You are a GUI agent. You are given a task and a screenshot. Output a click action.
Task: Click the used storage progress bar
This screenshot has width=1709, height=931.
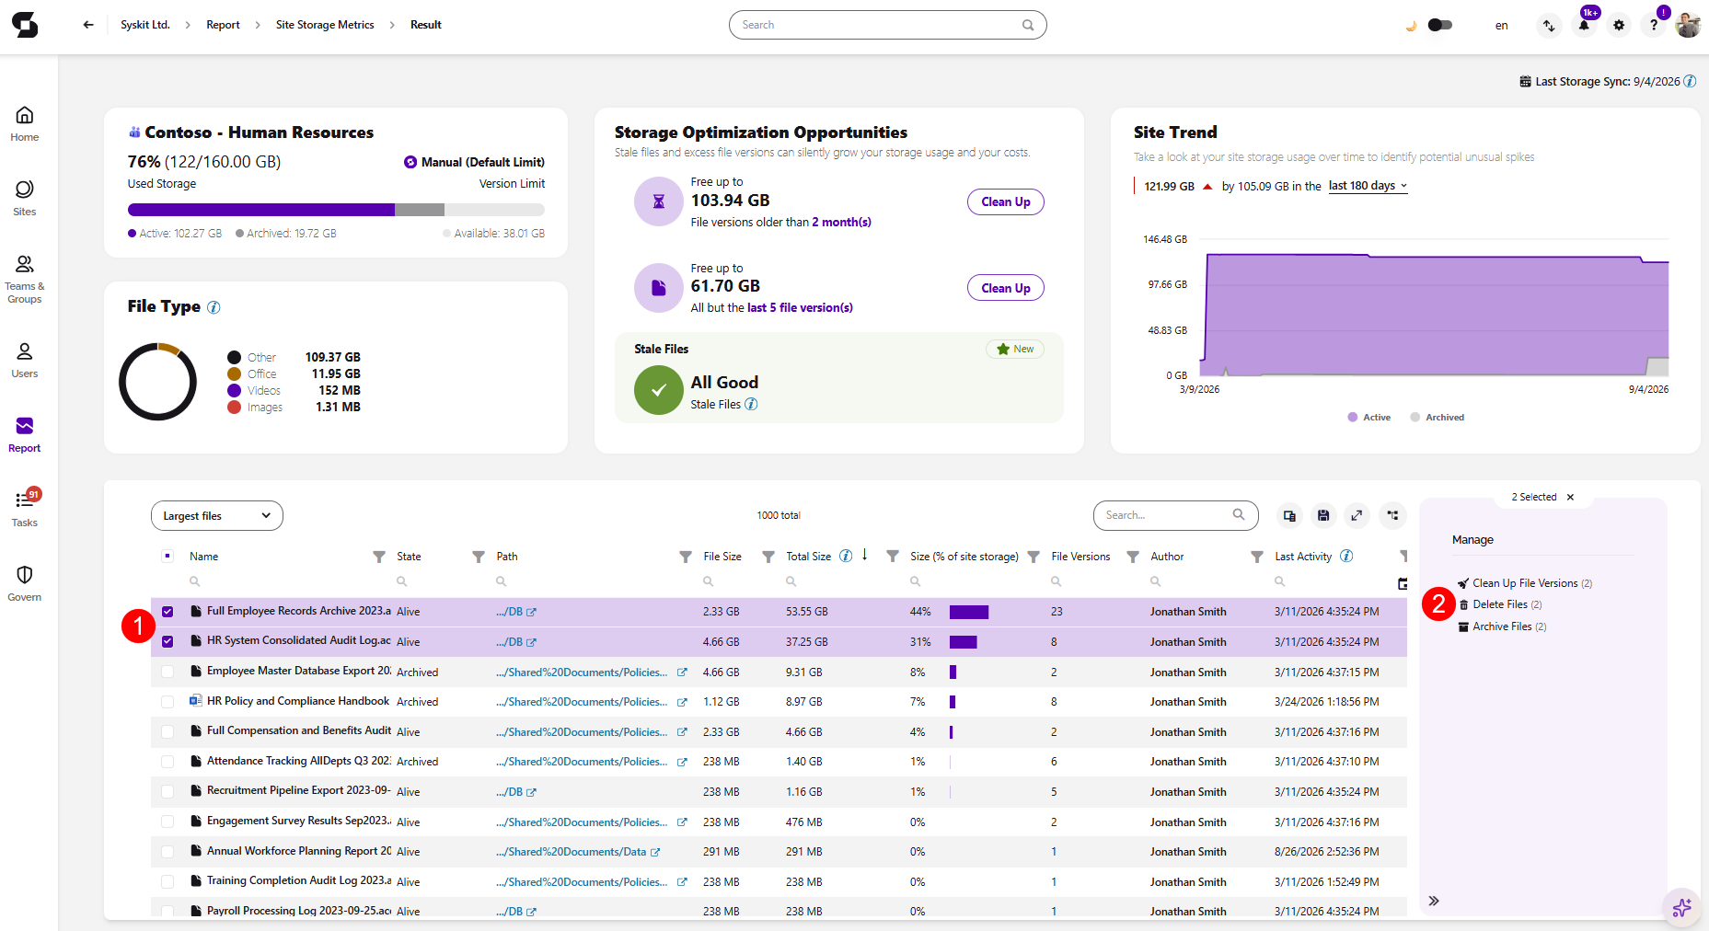pyautogui.click(x=336, y=210)
